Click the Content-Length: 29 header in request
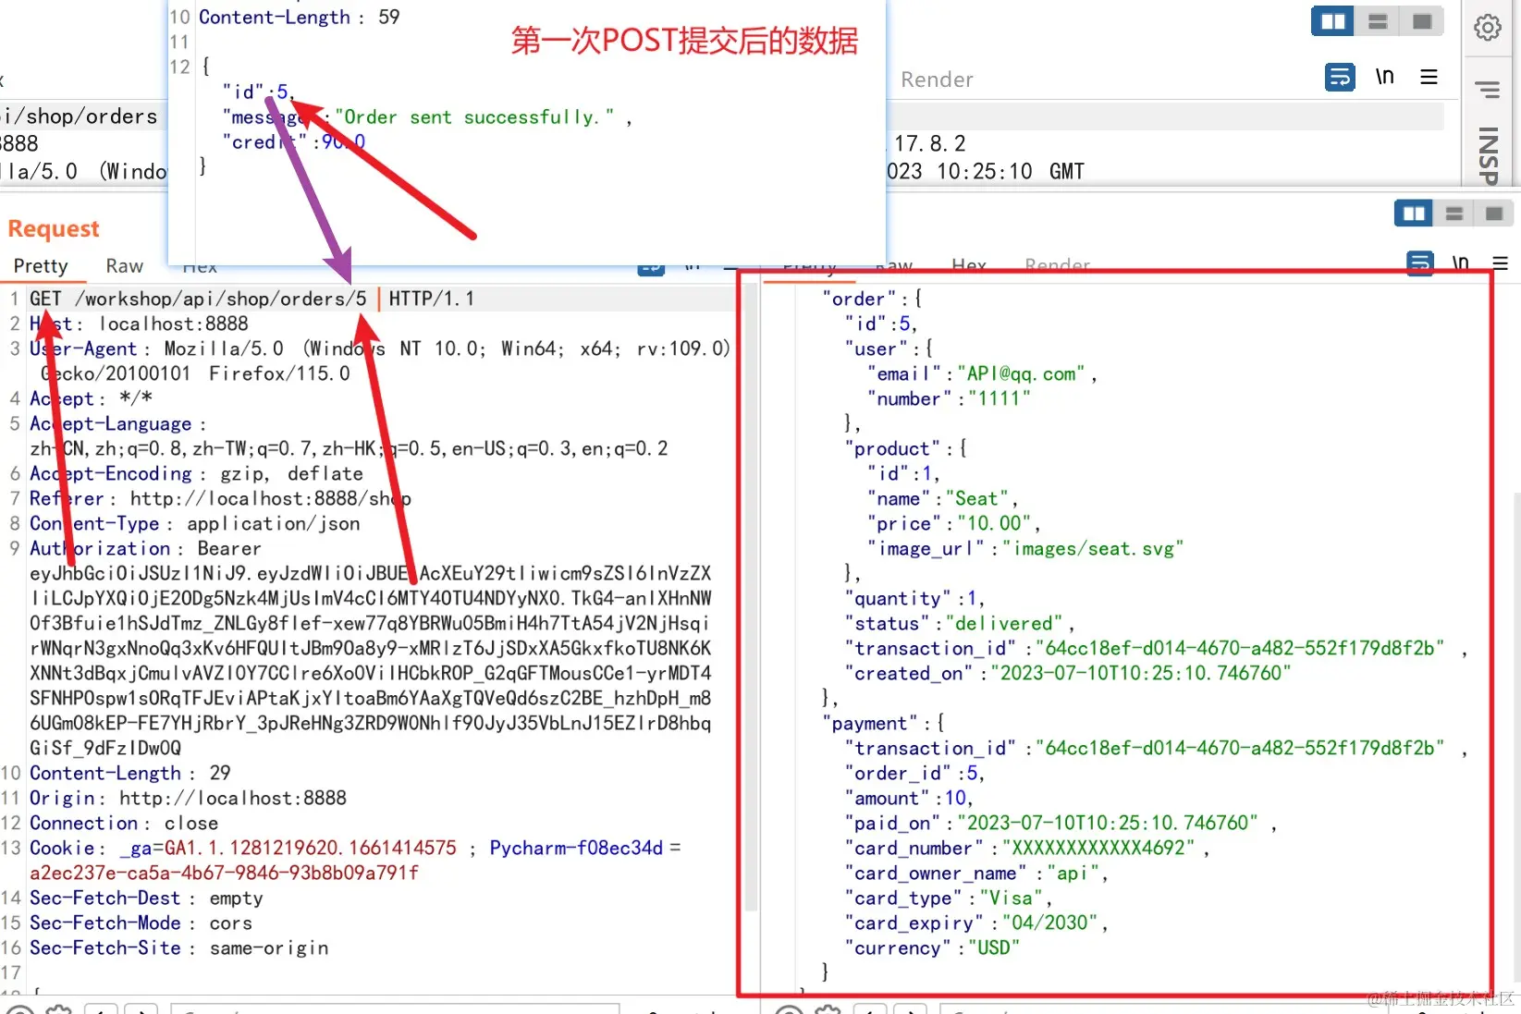Viewport: 1521px width, 1014px height. point(129,773)
